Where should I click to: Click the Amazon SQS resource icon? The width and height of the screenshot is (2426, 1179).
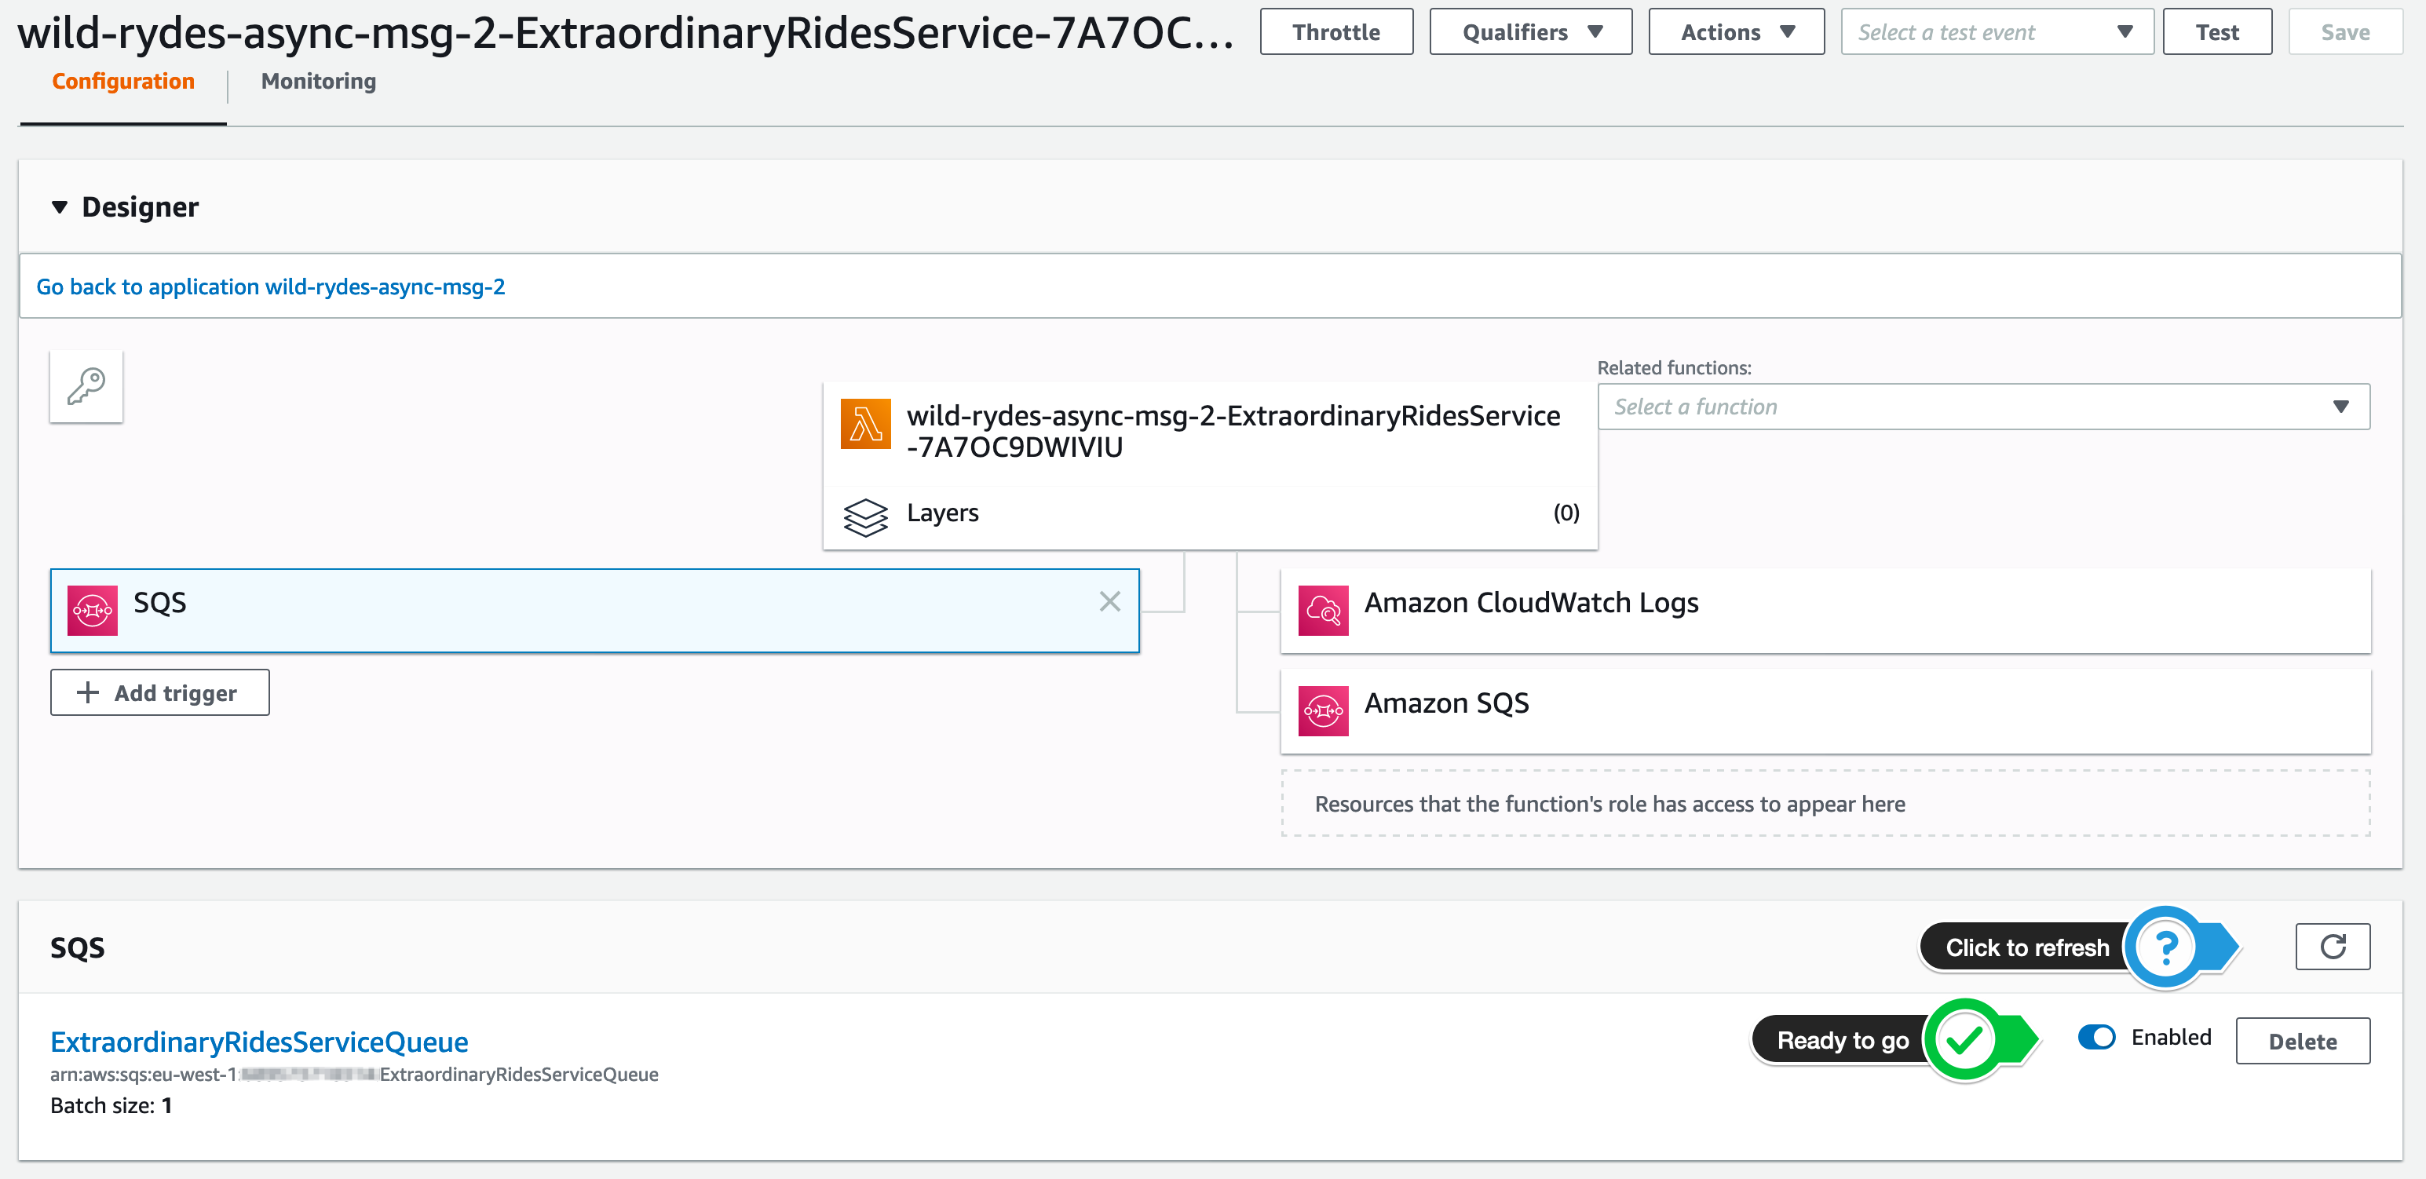click(x=1323, y=711)
